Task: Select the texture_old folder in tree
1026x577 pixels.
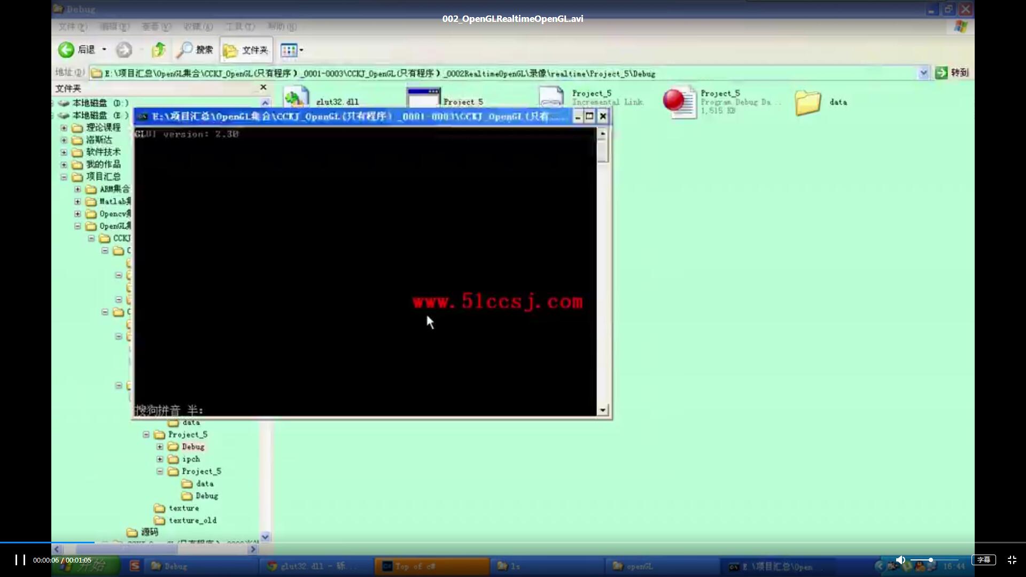Action: coord(185,520)
